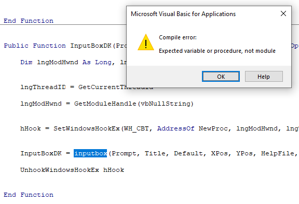The image size is (299, 204).
Task: Click 'YPos' argument in inputbox call
Action: (244, 153)
